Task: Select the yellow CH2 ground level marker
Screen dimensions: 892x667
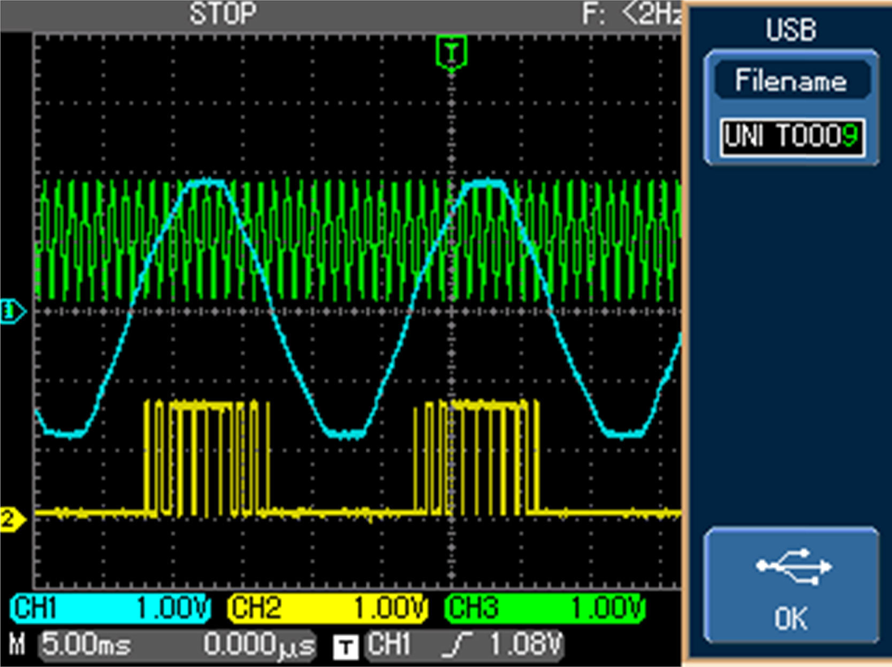Action: pos(12,518)
